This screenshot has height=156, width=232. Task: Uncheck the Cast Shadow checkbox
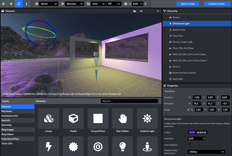[190, 145]
